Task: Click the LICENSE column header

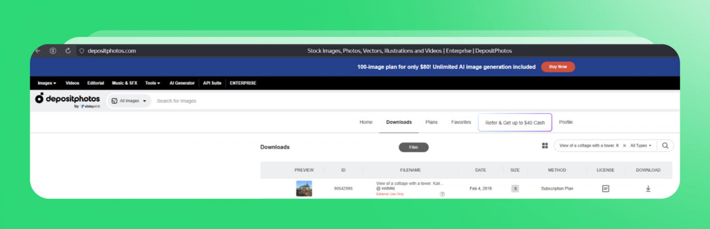Action: click(x=605, y=170)
